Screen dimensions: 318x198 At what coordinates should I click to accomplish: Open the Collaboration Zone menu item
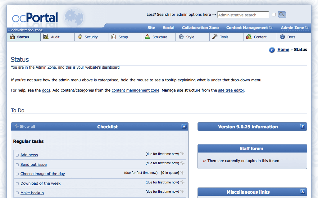(200, 28)
